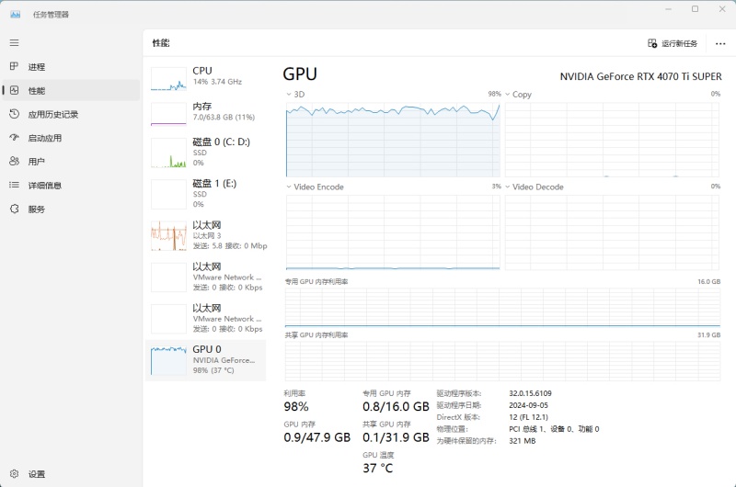
Task: Maximize the Task Manager window
Action: point(696,9)
